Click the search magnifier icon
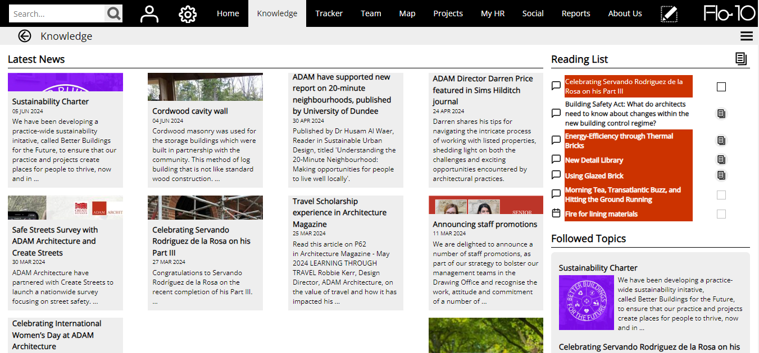The width and height of the screenshot is (759, 353). click(x=113, y=13)
